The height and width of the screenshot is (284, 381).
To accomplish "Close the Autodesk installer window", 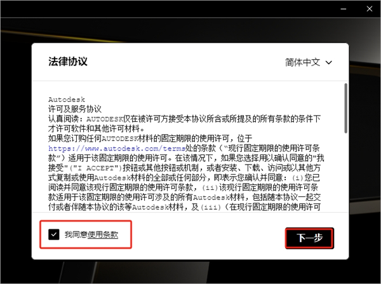I will (x=368, y=9).
